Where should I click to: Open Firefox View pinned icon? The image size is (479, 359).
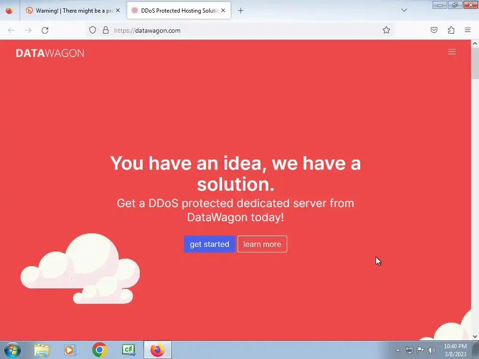(x=9, y=11)
